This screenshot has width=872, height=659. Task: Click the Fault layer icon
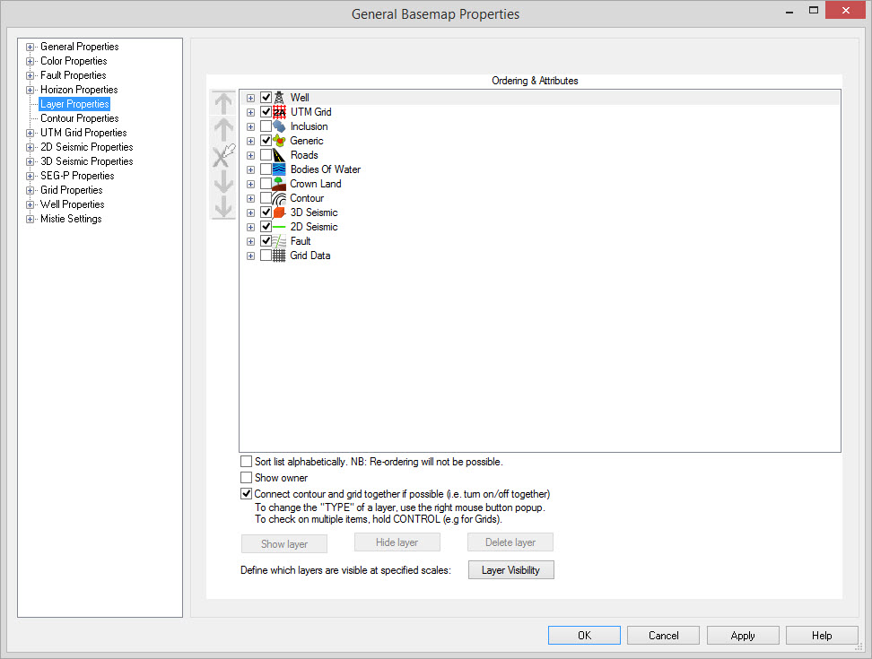coord(280,241)
